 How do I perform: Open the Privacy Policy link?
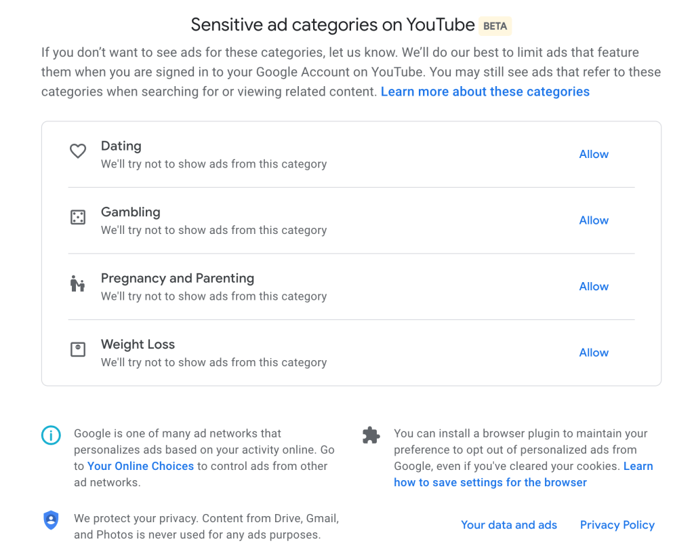point(617,525)
